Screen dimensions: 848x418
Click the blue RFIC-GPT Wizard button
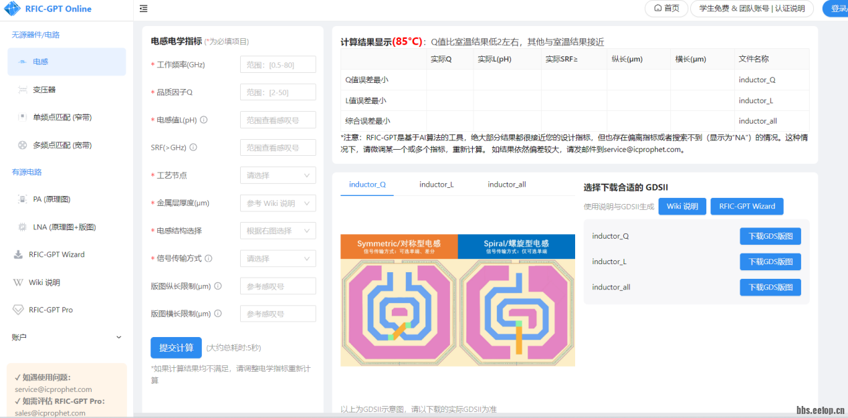pos(747,206)
